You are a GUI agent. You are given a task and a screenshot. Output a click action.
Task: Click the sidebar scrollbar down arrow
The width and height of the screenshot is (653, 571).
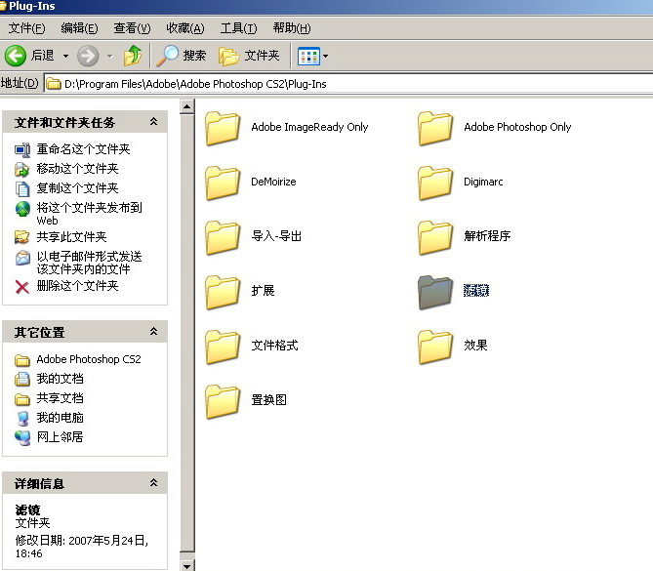point(187,565)
